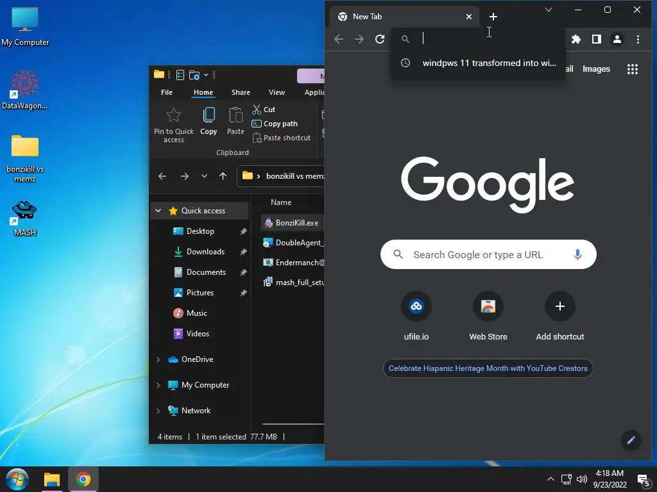The width and height of the screenshot is (657, 492).
Task: Open Documents in Quick access
Action: [206, 272]
